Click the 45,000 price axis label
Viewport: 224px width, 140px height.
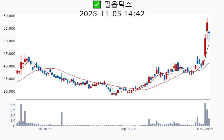coord(9,54)
